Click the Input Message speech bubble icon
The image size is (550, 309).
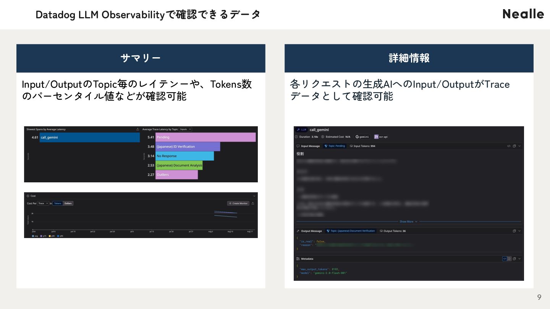click(x=298, y=146)
